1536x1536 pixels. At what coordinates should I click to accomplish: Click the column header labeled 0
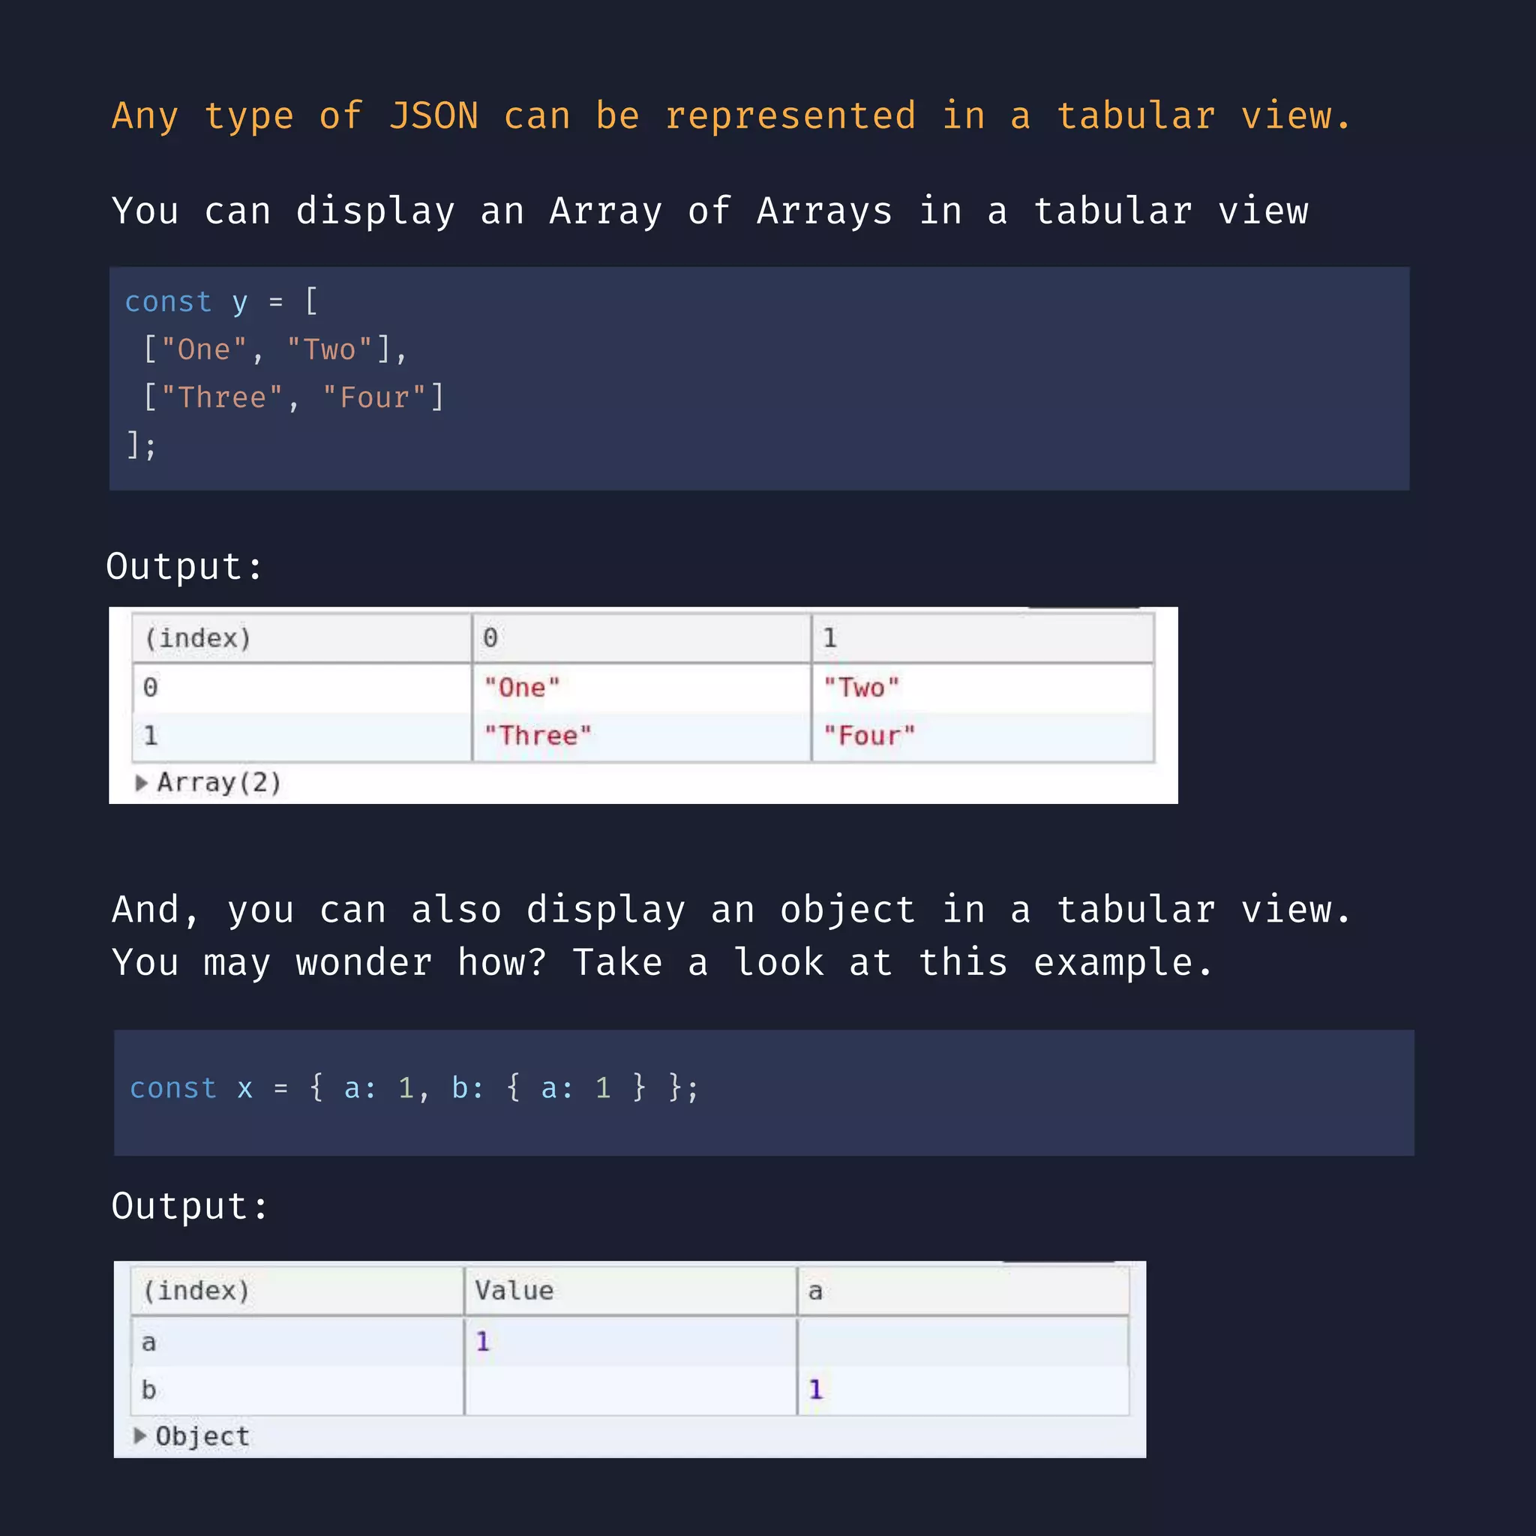641,637
